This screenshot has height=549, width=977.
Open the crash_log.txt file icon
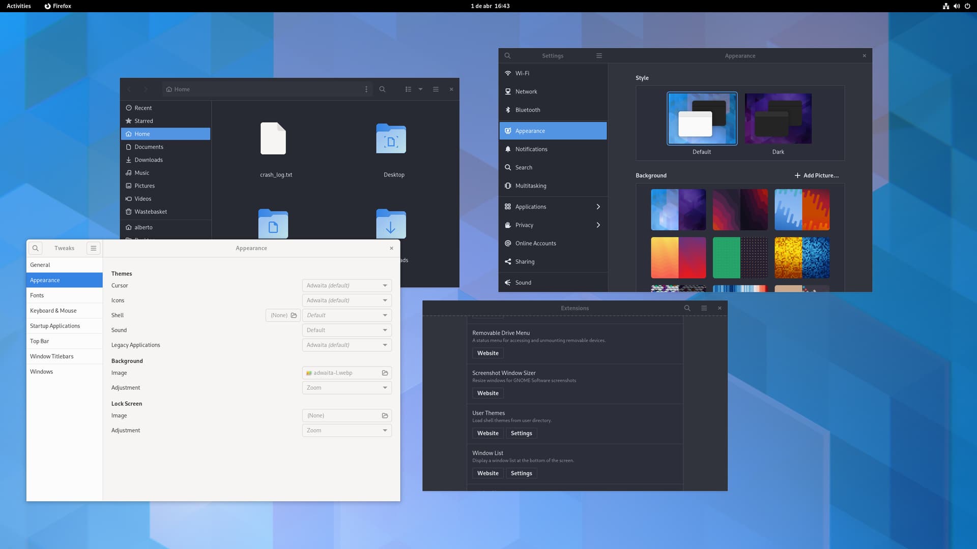(273, 138)
